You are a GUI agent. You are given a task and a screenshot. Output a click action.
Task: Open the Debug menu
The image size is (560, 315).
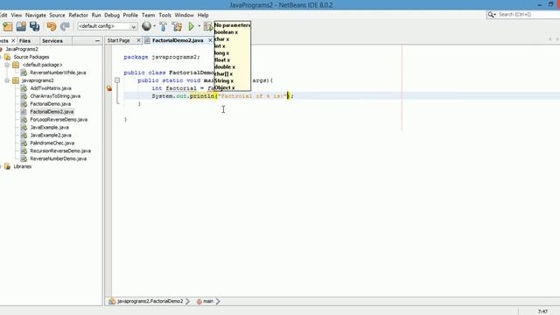pyautogui.click(x=112, y=16)
